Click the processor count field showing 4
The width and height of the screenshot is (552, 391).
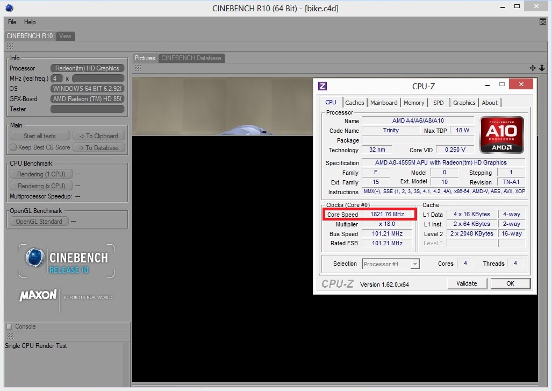tap(56, 78)
